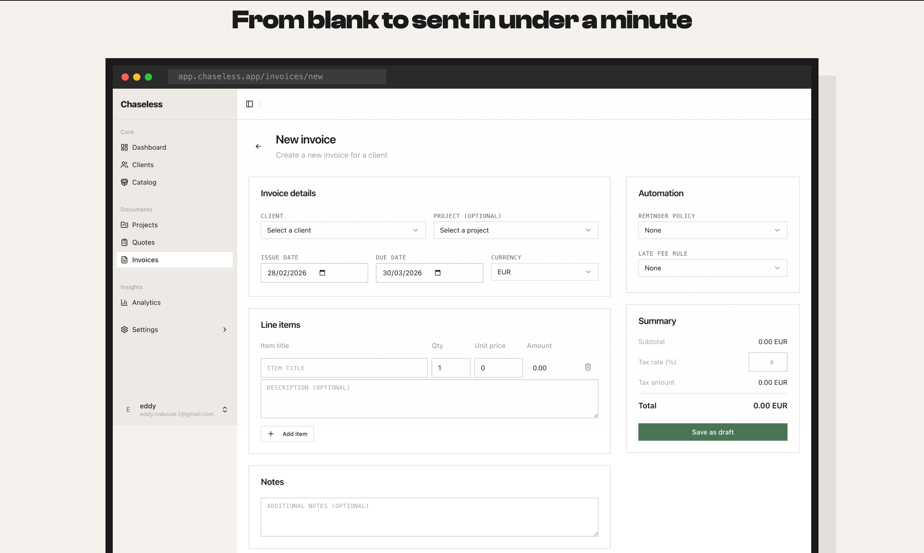This screenshot has width=924, height=553.
Task: Click the Analytics chart icon
Action: click(124, 302)
